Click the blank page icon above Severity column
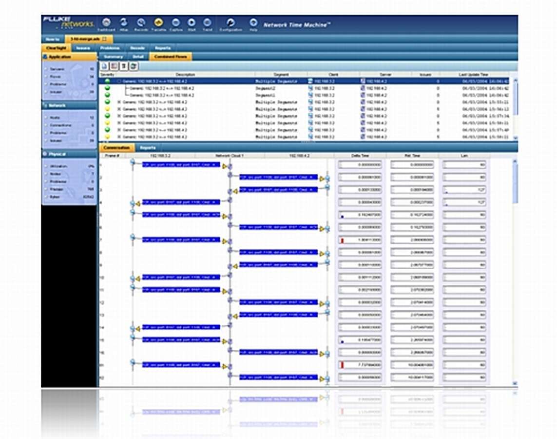 (104, 66)
